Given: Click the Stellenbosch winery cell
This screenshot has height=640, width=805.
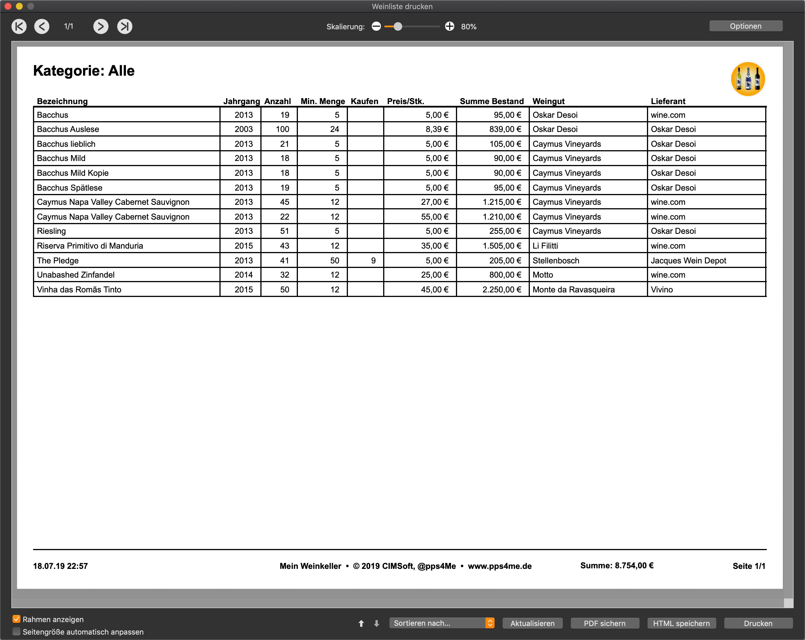Looking at the screenshot, I should tap(556, 260).
